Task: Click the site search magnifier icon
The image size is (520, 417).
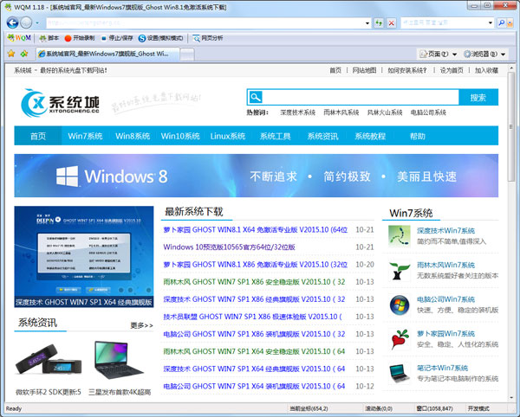Action: coord(256,97)
